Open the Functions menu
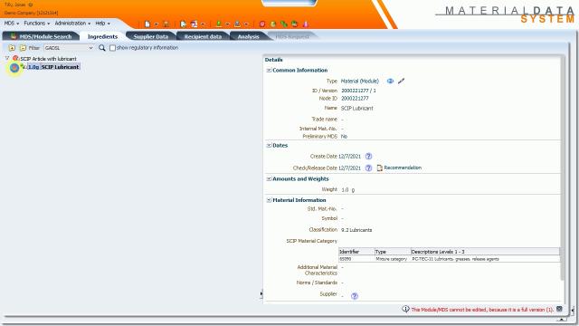 (36, 24)
